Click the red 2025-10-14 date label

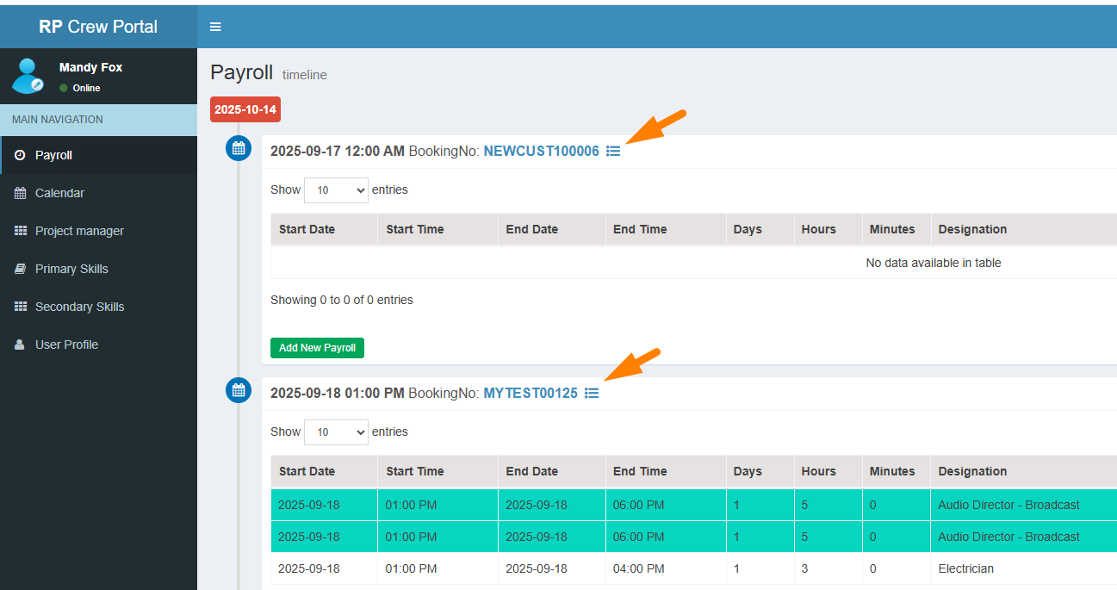pos(245,109)
